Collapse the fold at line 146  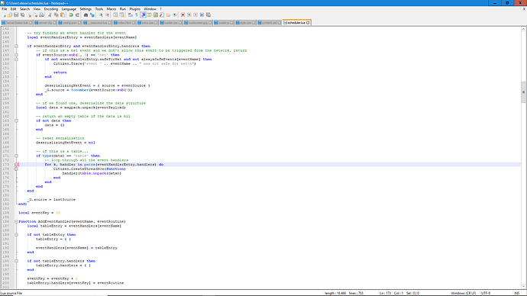click(x=16, y=46)
